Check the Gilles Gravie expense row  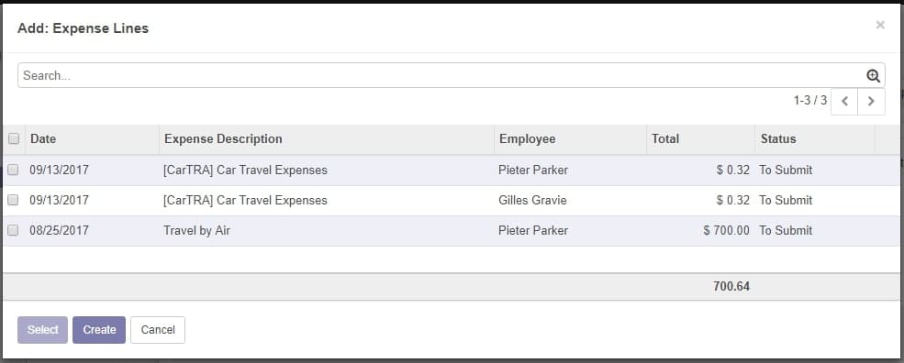(13, 200)
